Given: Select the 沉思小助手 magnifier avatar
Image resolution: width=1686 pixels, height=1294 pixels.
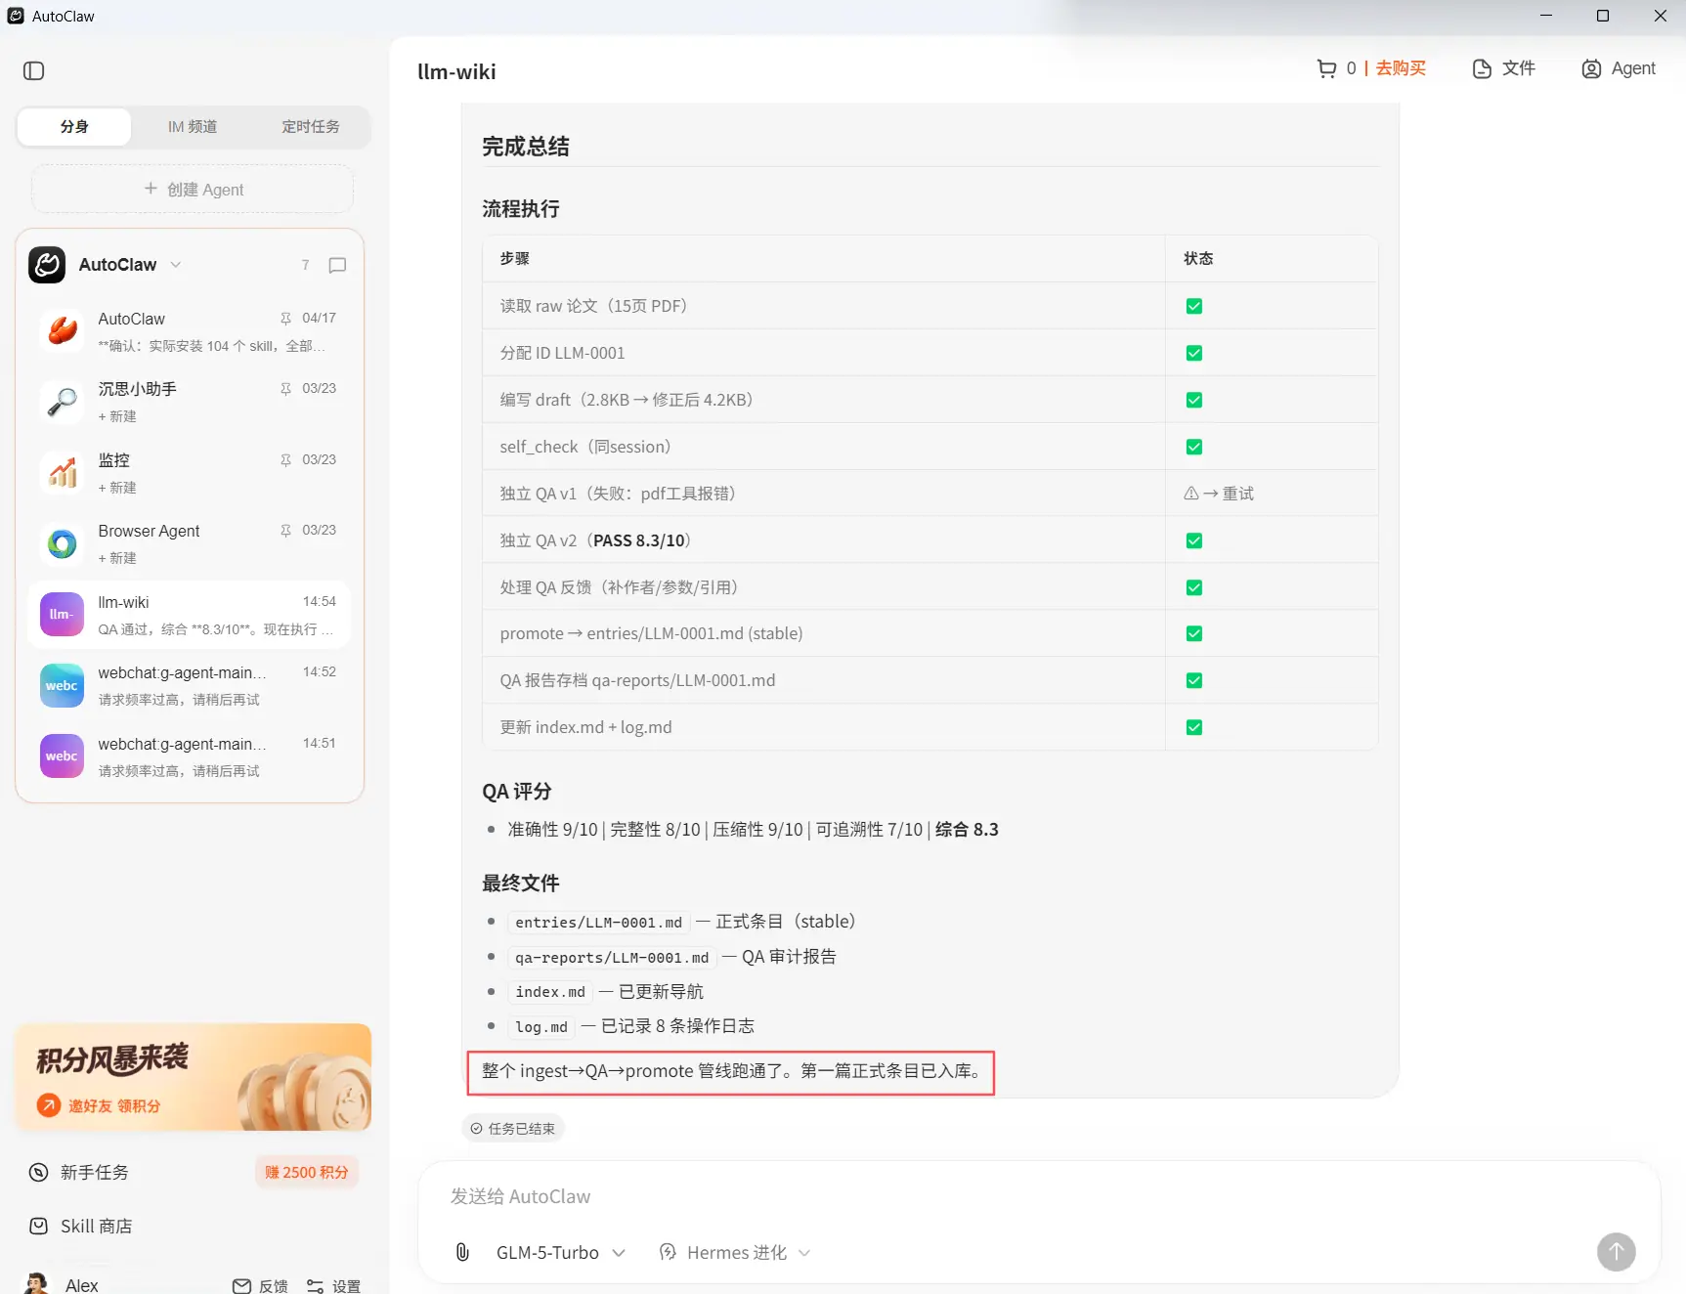Looking at the screenshot, I should pos(63,402).
